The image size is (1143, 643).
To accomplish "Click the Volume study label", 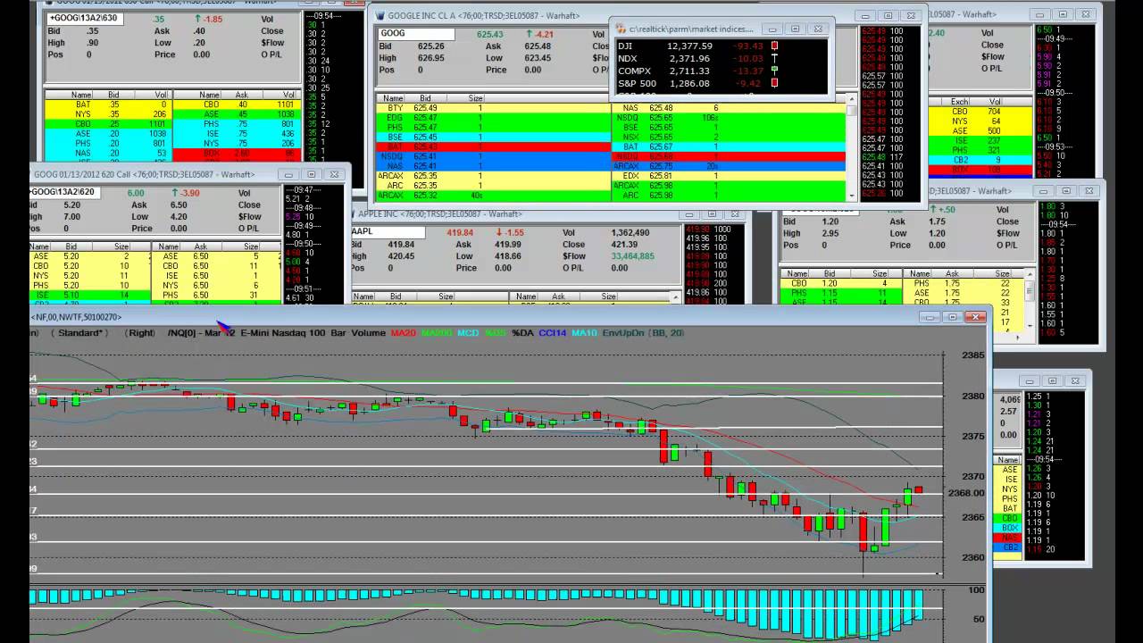I will [368, 333].
